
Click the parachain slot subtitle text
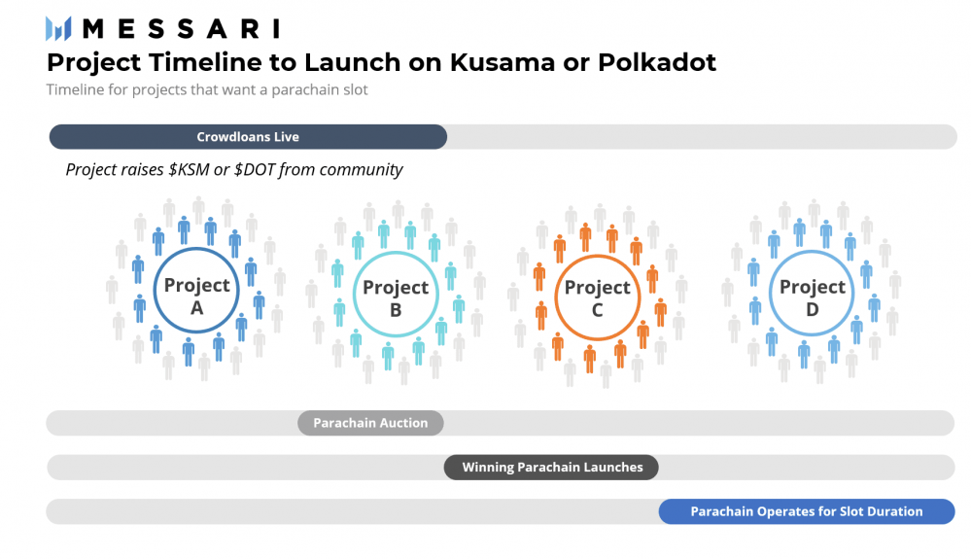(x=206, y=90)
